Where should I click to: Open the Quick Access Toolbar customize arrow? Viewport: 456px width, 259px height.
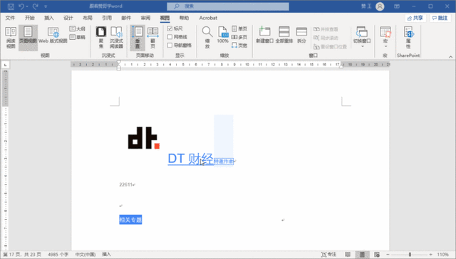pyautogui.click(x=46, y=6)
